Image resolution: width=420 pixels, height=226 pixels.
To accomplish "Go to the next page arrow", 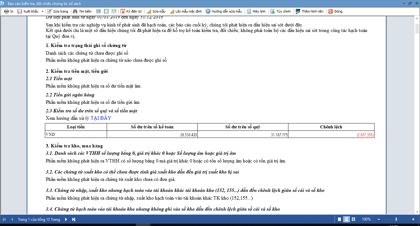I will [66, 219].
